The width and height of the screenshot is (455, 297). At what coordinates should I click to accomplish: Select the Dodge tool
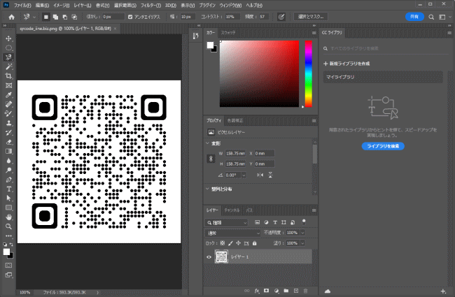click(x=8, y=170)
